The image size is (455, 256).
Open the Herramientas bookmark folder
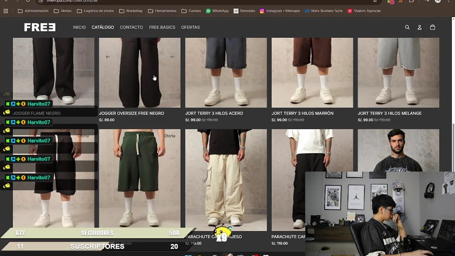click(162, 11)
